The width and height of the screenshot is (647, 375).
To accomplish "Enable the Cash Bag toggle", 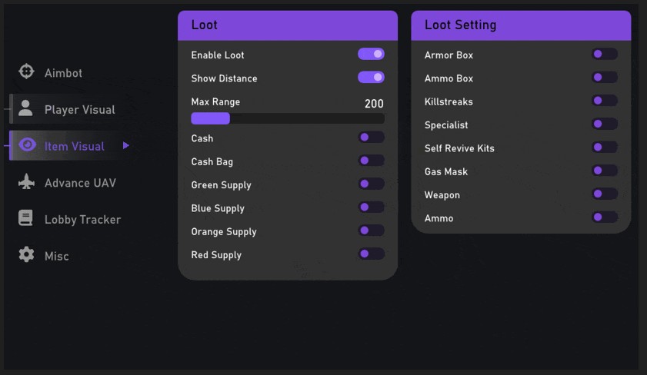I will click(x=371, y=161).
